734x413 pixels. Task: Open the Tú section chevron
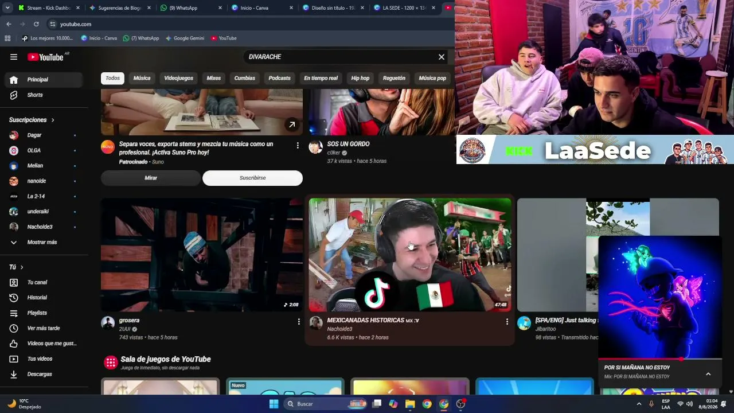(22, 267)
